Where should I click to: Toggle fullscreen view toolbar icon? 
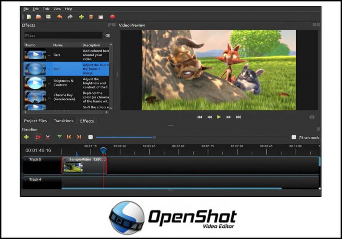[x=101, y=17]
